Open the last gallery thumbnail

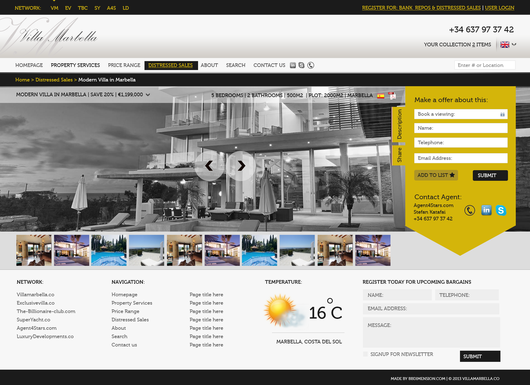(x=373, y=250)
